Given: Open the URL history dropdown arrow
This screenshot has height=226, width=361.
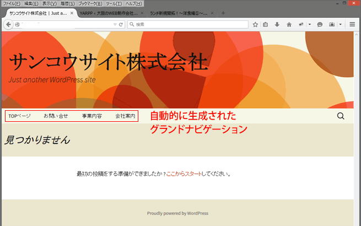Looking at the screenshot, I should pyautogui.click(x=115, y=24).
